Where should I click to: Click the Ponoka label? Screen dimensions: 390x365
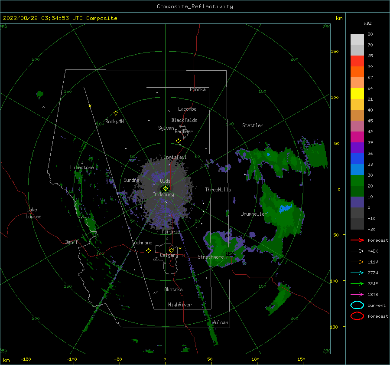[x=198, y=89]
